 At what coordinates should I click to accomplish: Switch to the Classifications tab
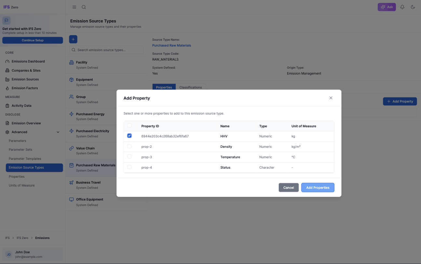click(x=191, y=87)
